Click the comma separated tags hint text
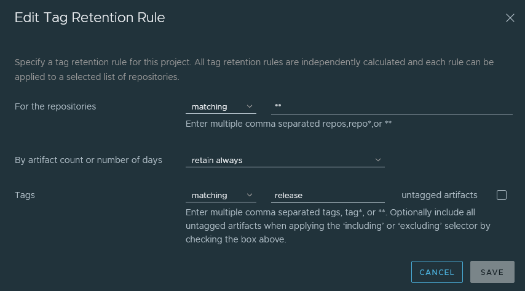Viewport: 525px width, 291px height. (x=337, y=226)
